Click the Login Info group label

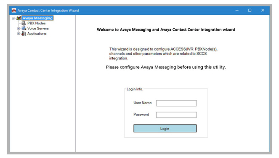(x=135, y=89)
